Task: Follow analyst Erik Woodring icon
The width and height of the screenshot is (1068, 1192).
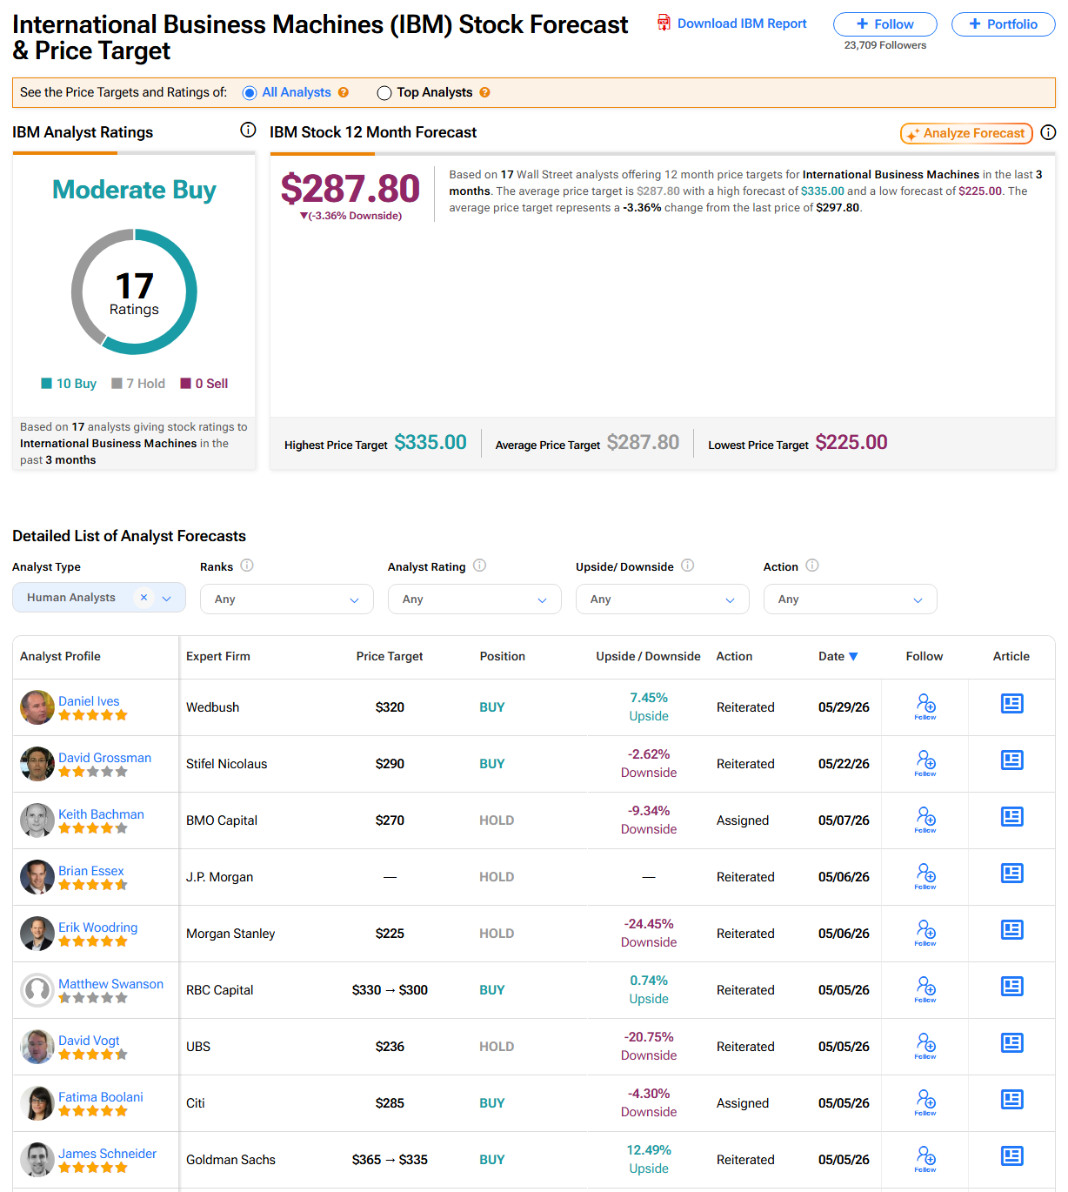Action: click(925, 933)
